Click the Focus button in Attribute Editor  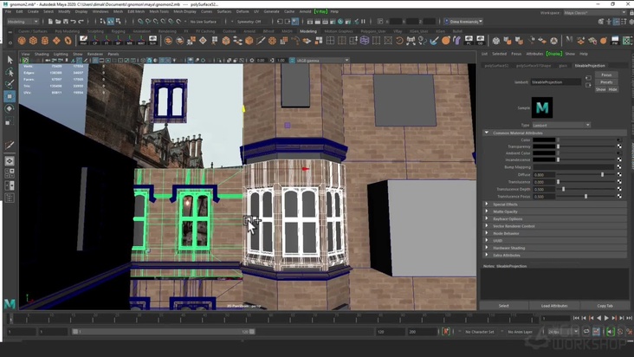606,75
